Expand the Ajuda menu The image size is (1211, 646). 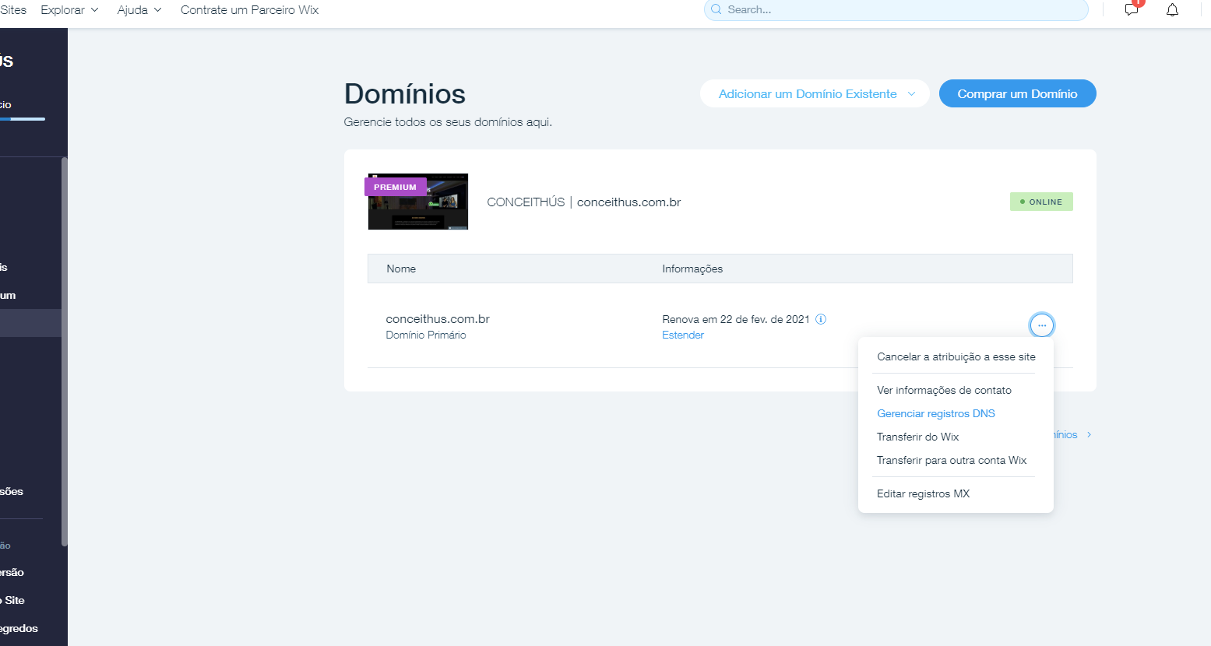(139, 10)
